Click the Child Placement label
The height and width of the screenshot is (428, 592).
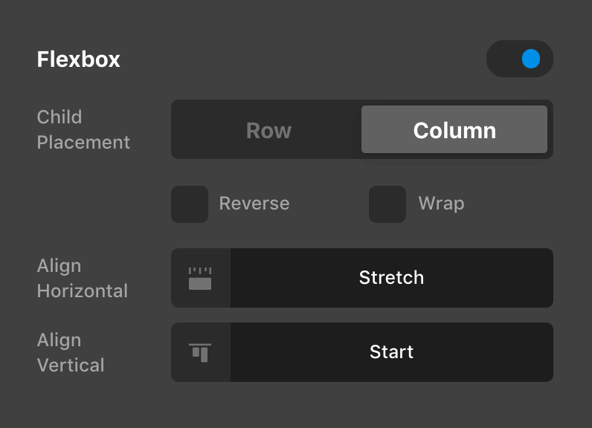(x=83, y=129)
